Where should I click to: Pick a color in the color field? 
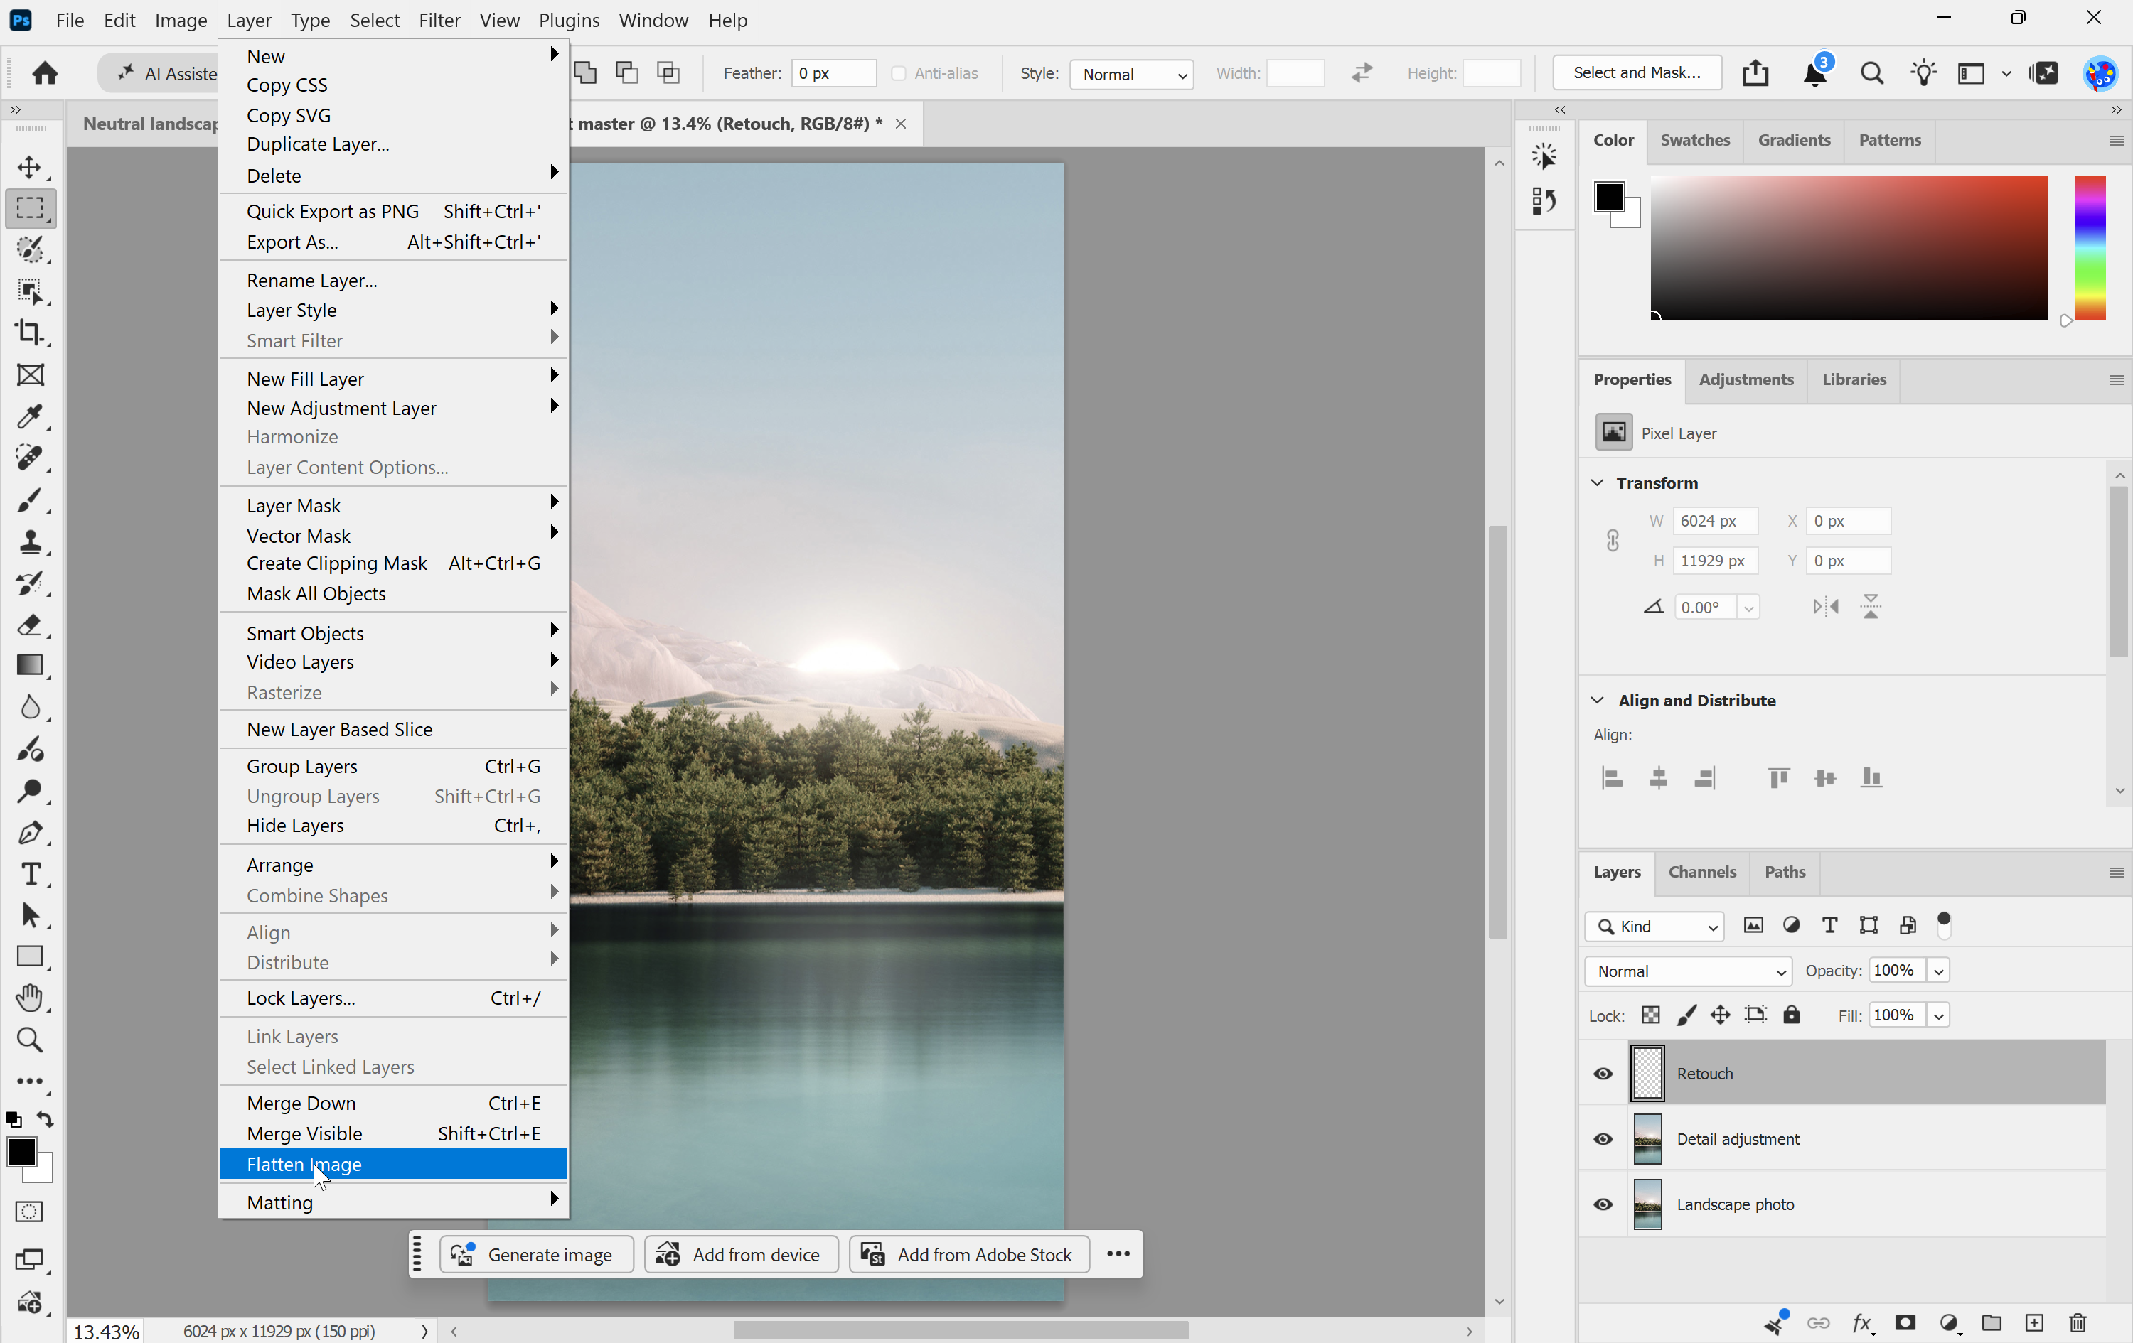point(1849,248)
